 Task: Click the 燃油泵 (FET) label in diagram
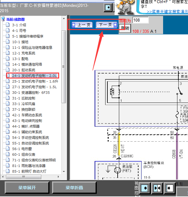coord(127,169)
